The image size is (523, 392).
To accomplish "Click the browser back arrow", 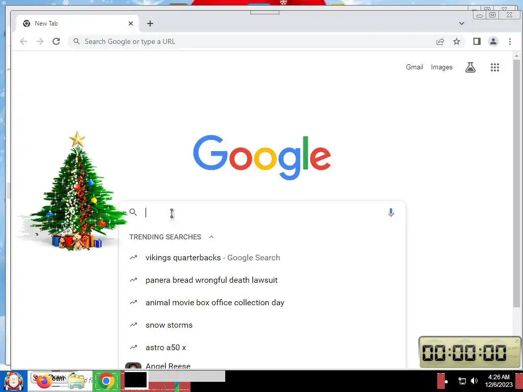I will coord(23,41).
